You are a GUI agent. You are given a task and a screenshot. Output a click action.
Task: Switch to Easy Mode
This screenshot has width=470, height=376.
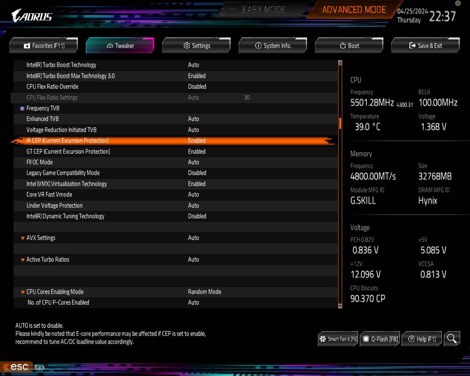point(264,10)
